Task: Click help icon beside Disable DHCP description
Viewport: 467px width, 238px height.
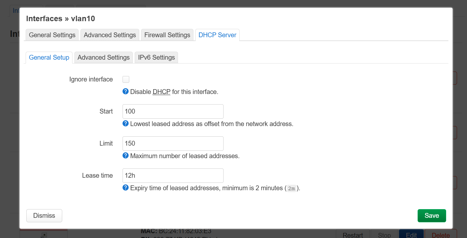Action: (126, 92)
